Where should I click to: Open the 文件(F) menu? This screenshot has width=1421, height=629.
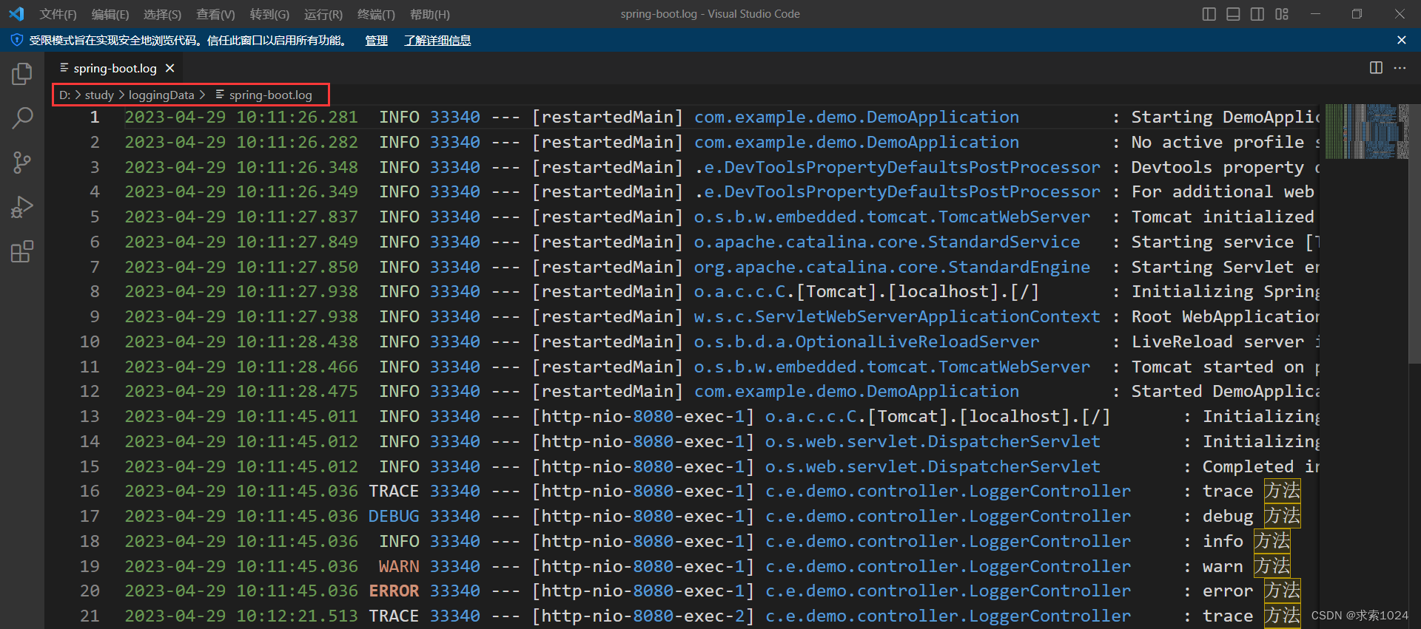(x=58, y=15)
